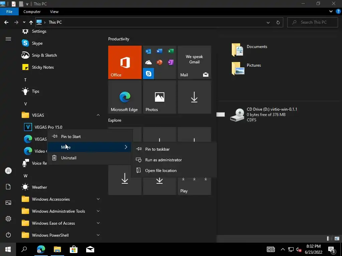Jump to letter W section header
The width and height of the screenshot is (342, 256).
(25, 176)
